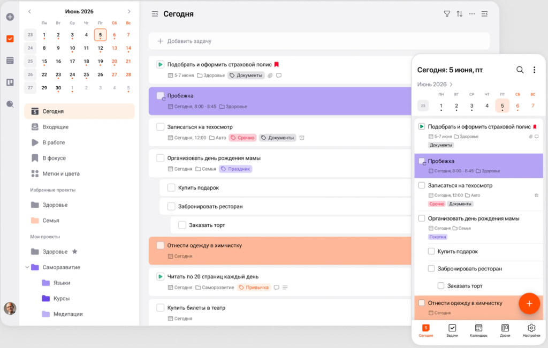
Task: Open В работе in the sidebar
Action: pos(79,142)
